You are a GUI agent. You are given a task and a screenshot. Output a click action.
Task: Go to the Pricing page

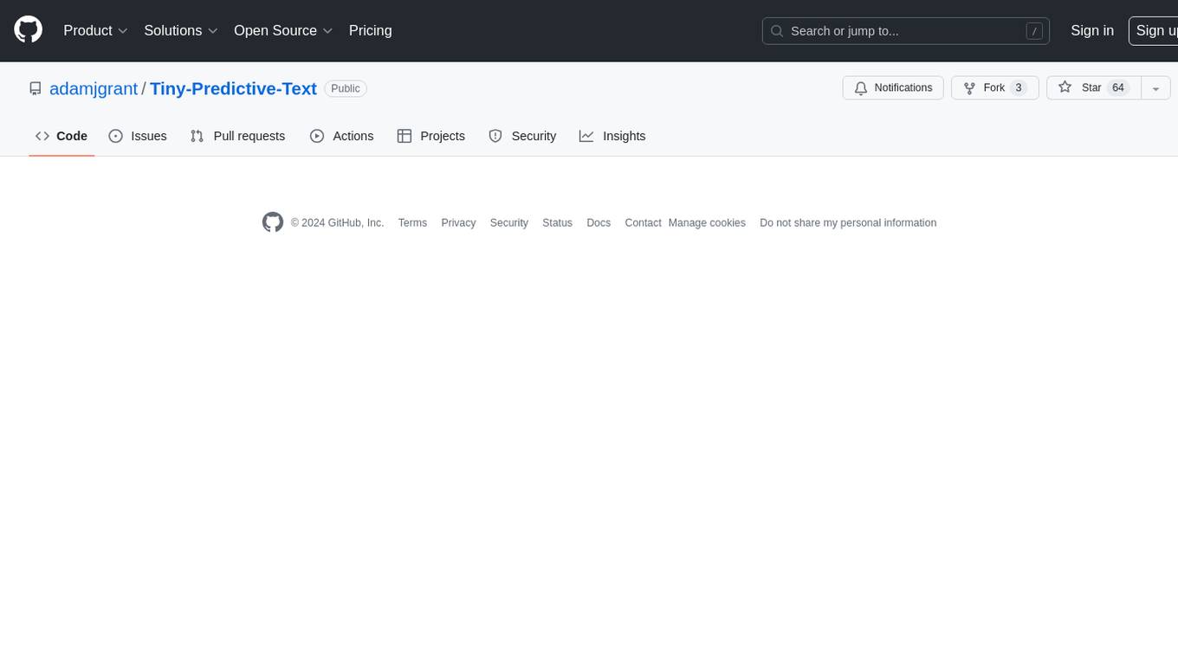pyautogui.click(x=370, y=30)
